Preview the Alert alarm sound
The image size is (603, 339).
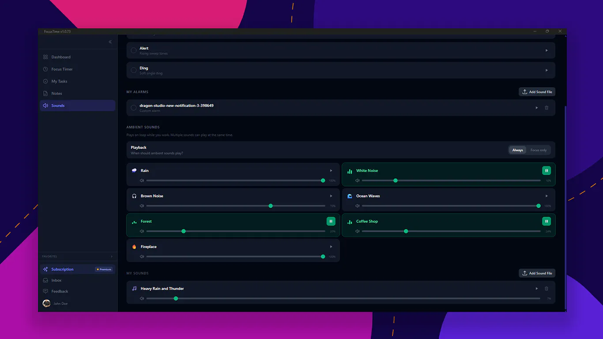coord(546,50)
